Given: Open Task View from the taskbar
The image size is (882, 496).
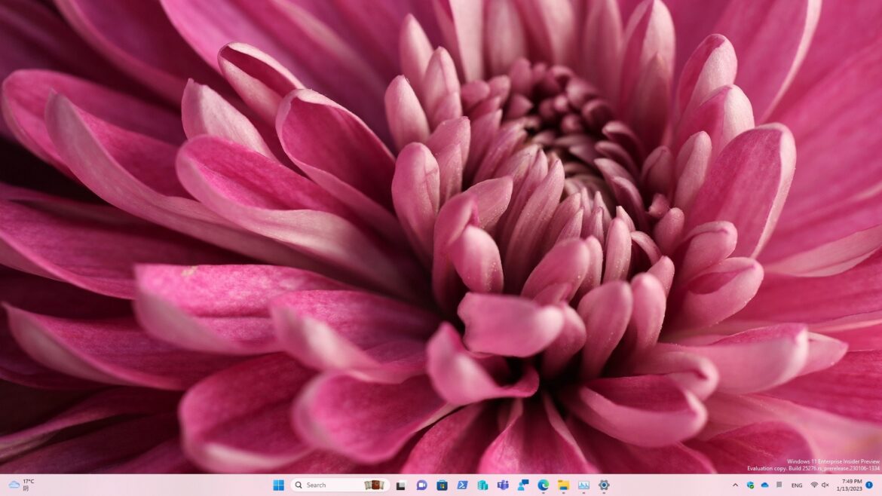Looking at the screenshot, I should tap(401, 485).
